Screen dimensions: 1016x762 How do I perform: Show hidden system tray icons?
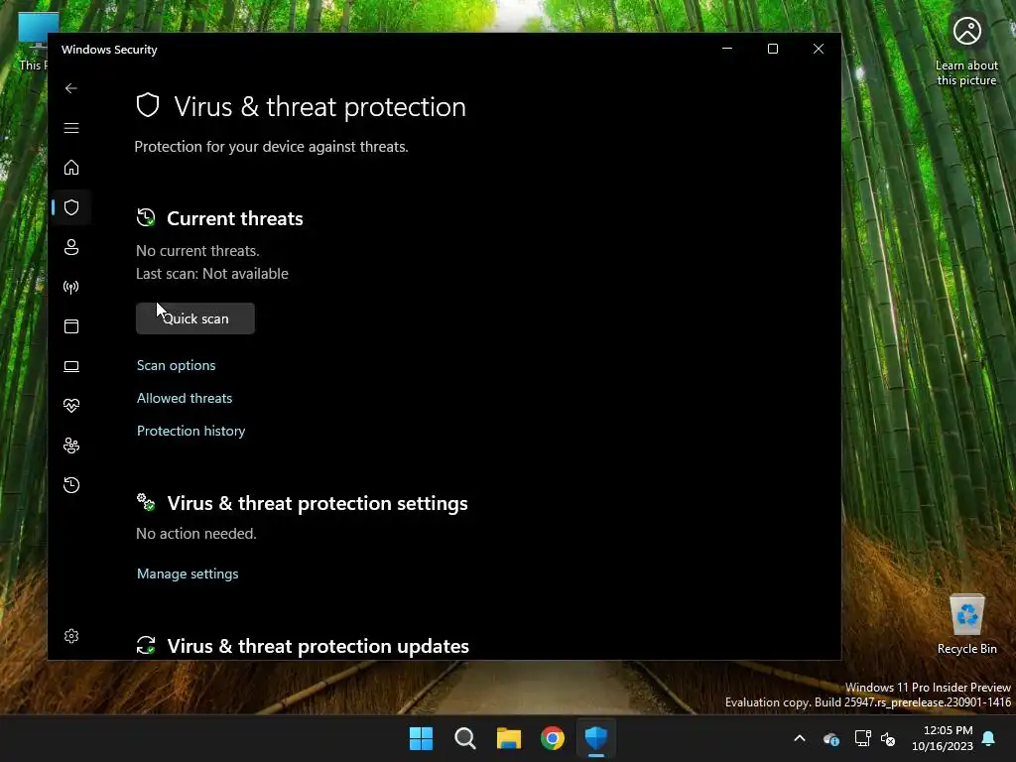coord(800,738)
